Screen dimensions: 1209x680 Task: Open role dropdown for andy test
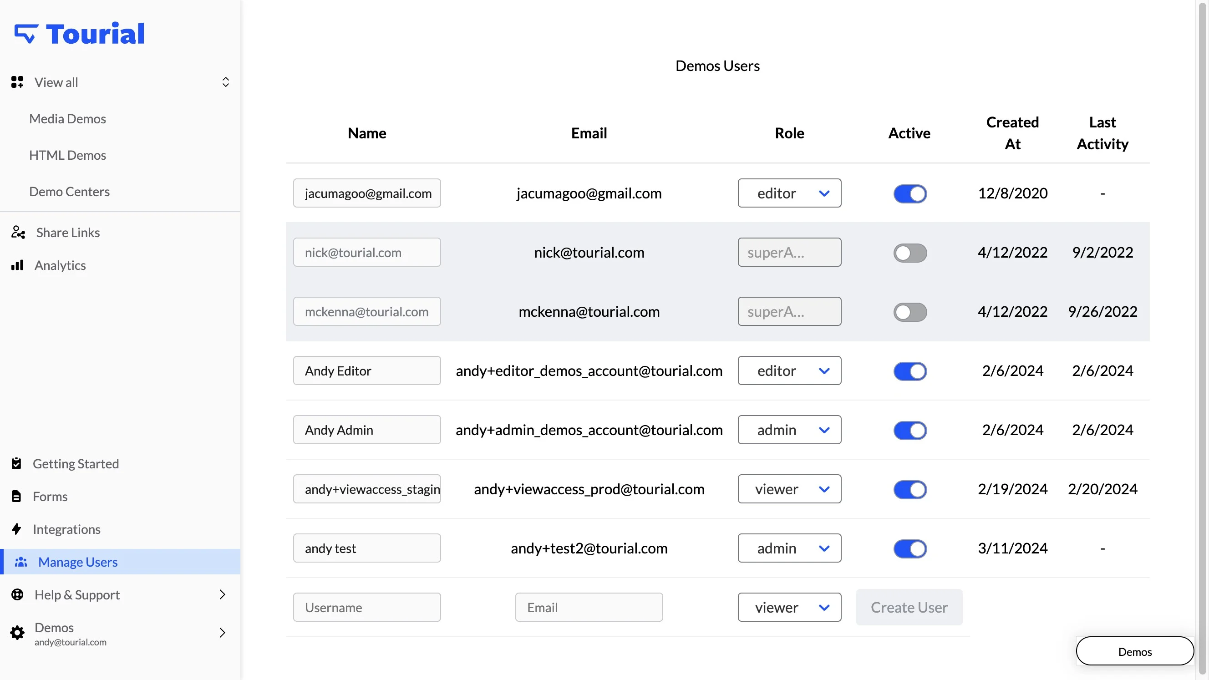(x=789, y=548)
